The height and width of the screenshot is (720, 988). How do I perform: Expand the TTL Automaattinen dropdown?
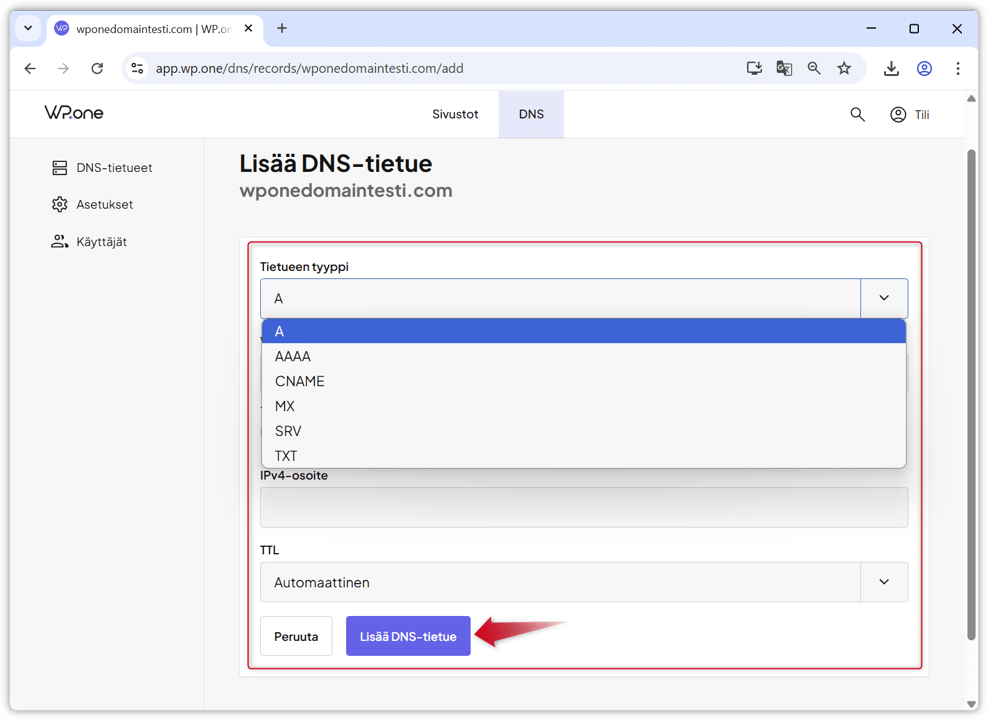(883, 582)
